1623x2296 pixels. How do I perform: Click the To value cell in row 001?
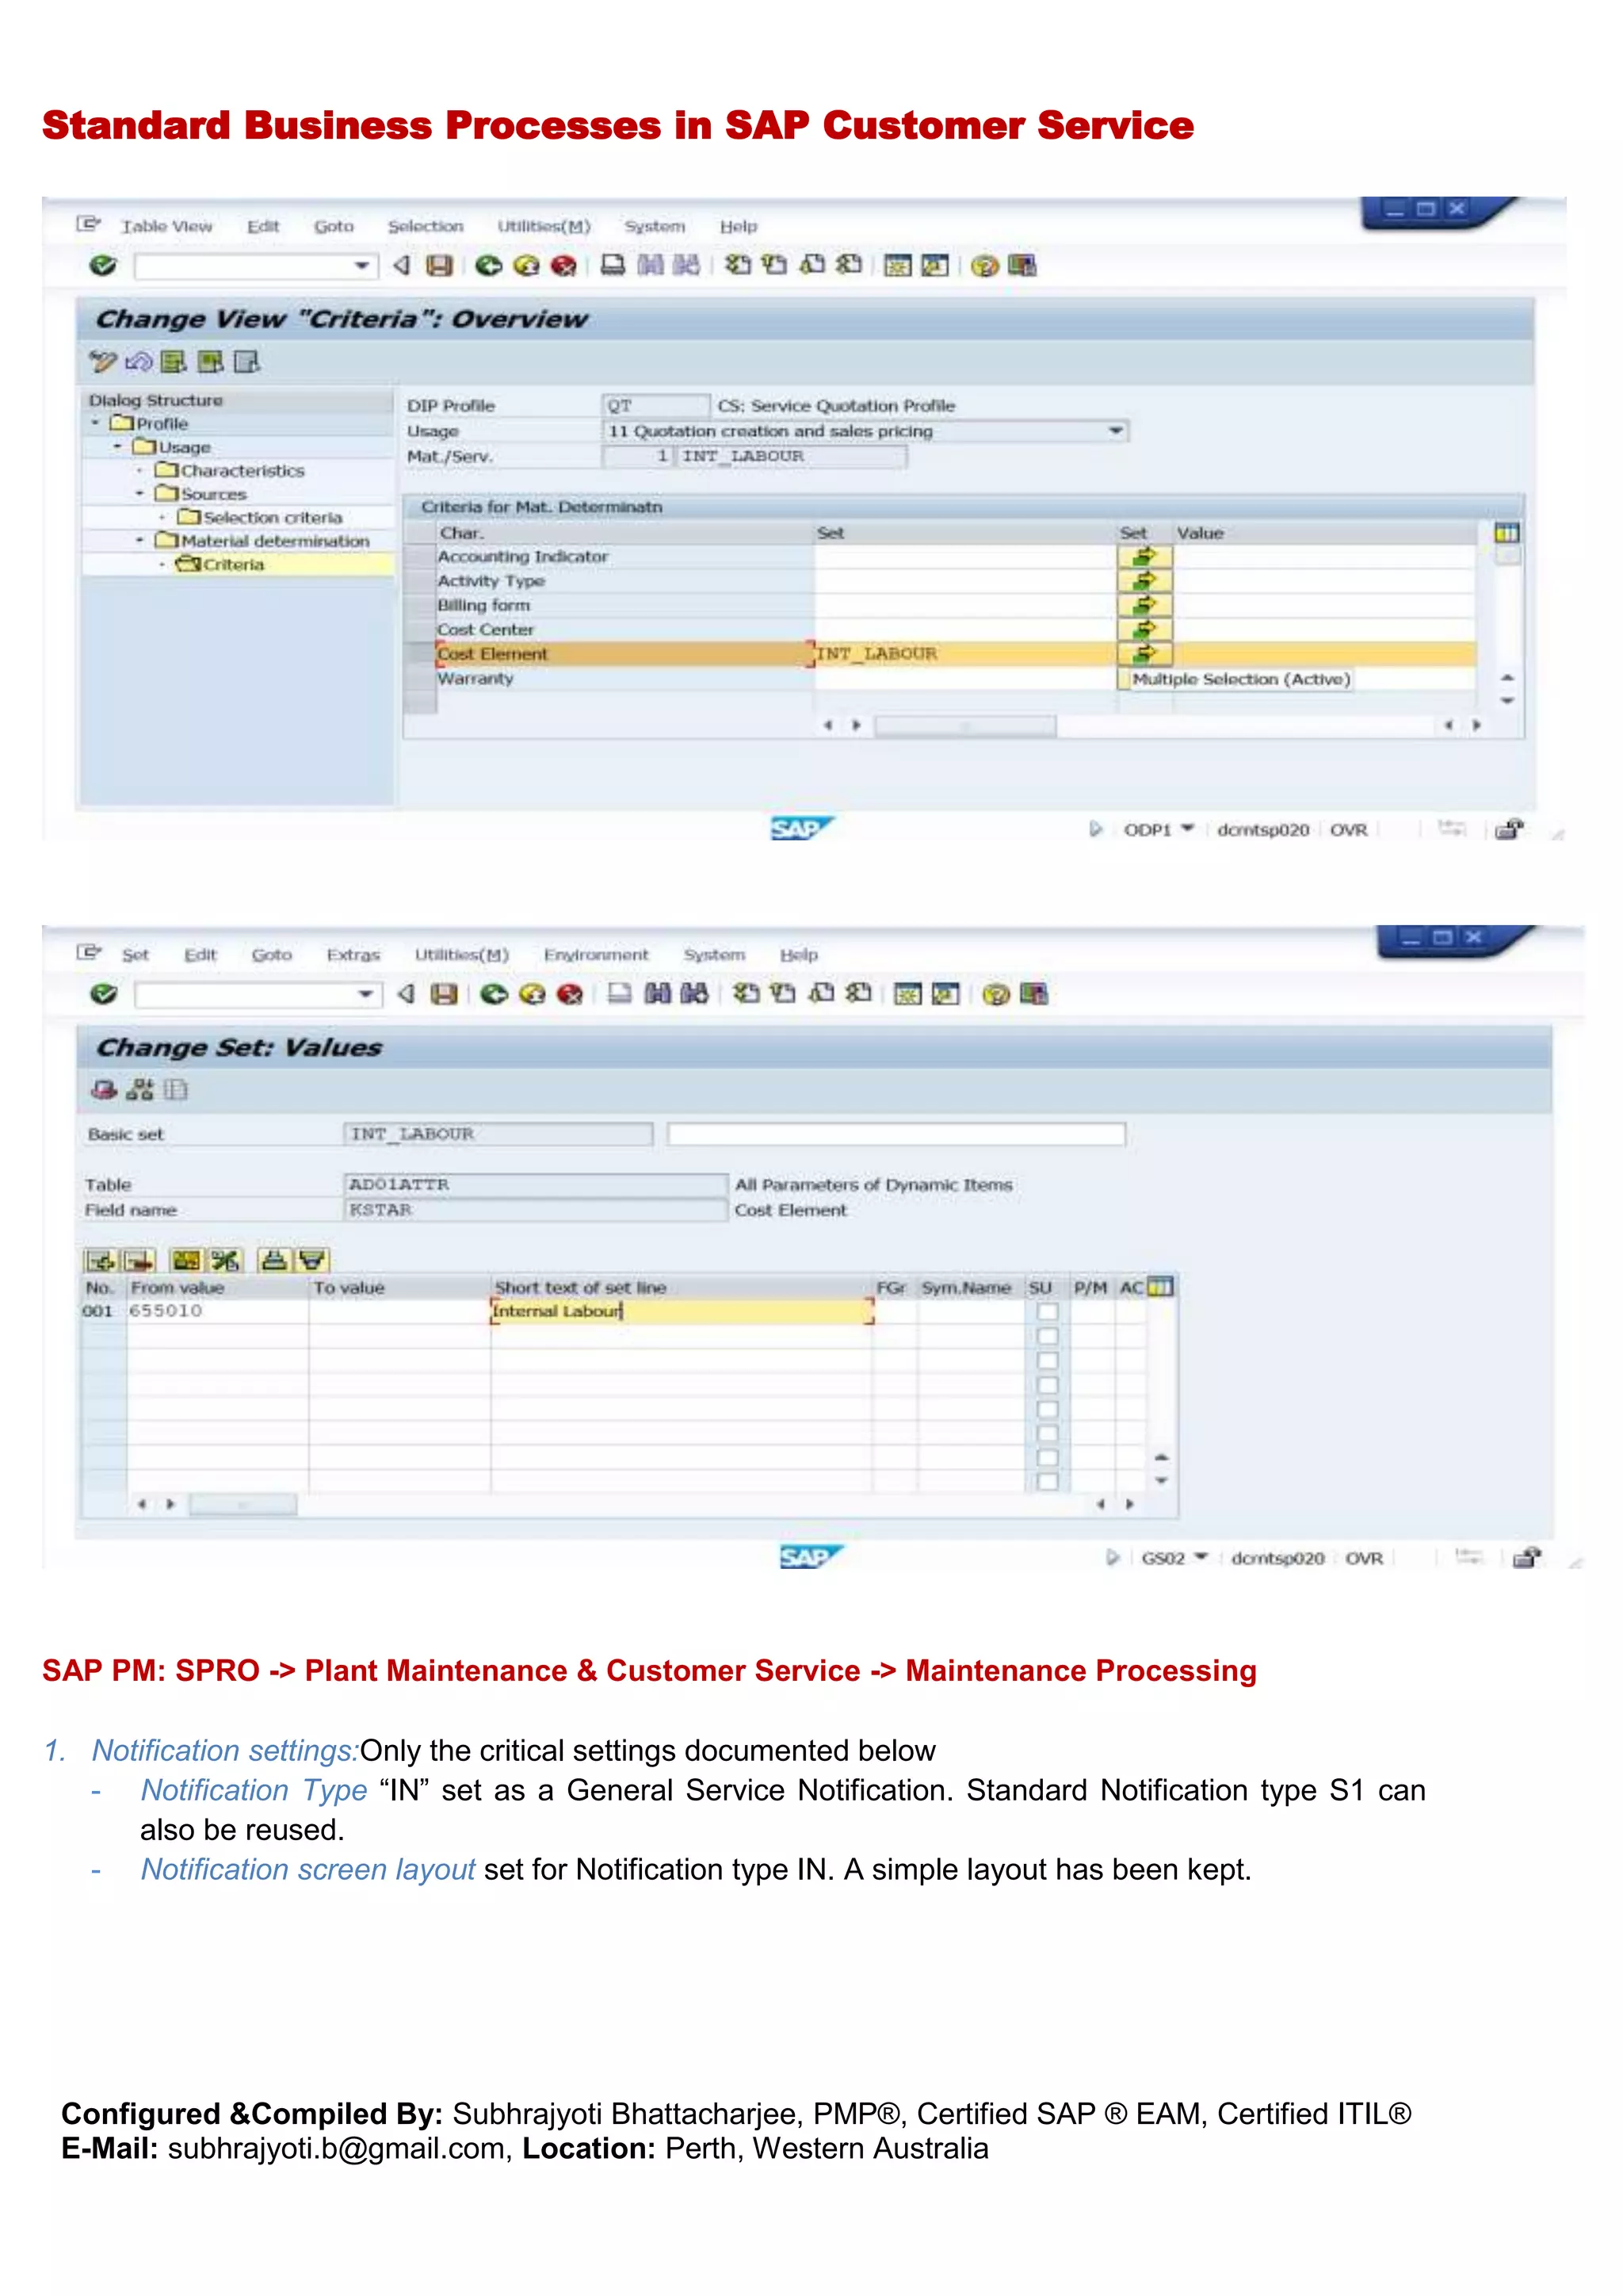[399, 1311]
